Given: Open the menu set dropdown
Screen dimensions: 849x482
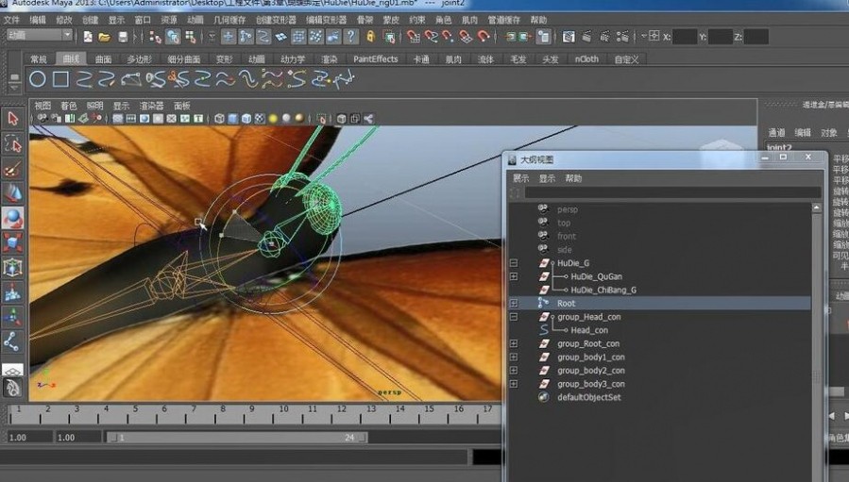Looking at the screenshot, I should (x=40, y=35).
